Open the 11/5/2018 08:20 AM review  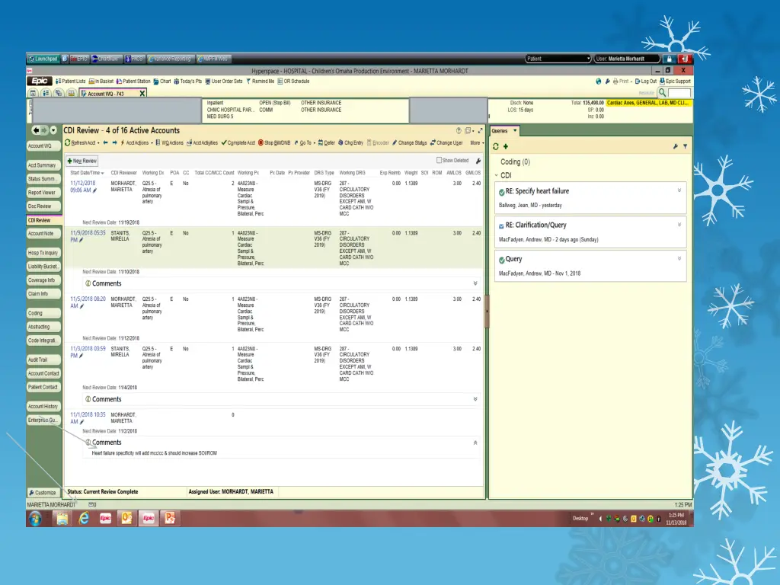[x=88, y=302]
